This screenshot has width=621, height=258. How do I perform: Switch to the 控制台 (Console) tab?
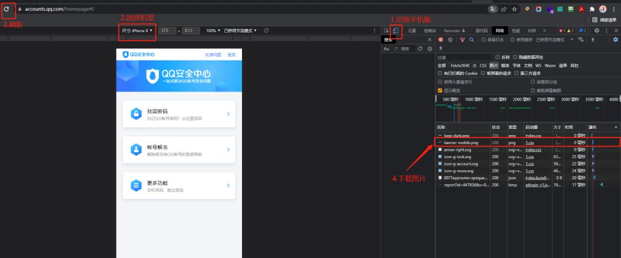pyautogui.click(x=430, y=30)
